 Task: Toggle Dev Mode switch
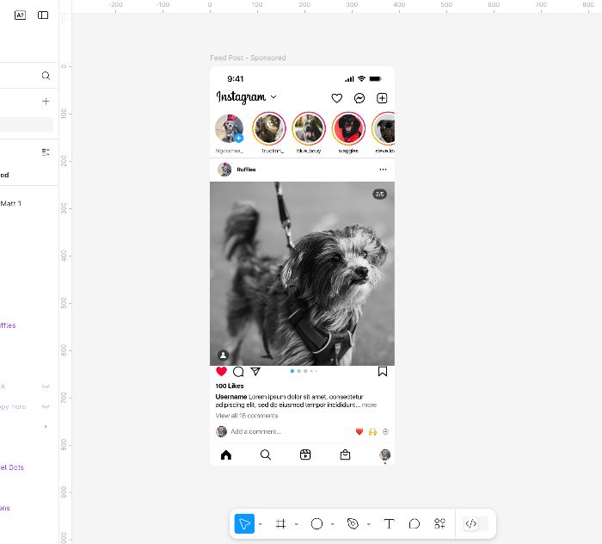[476, 523]
